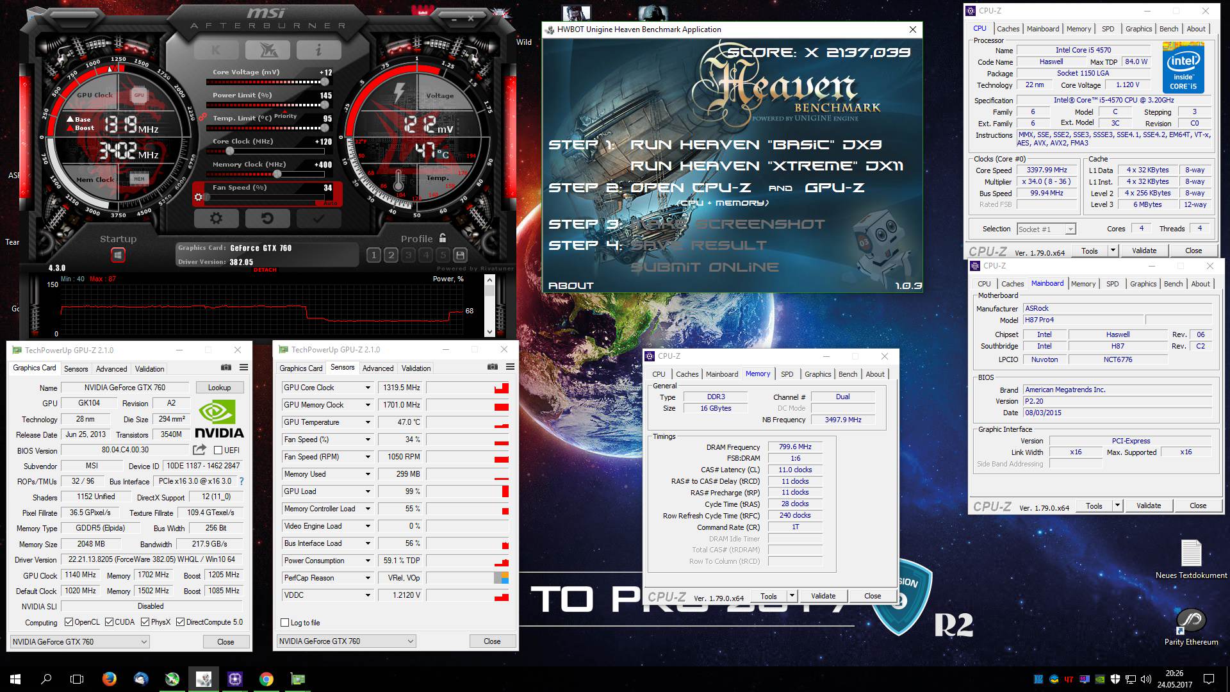
Task: Open hamburger menu in GPU-Z Sensors window
Action: (510, 367)
